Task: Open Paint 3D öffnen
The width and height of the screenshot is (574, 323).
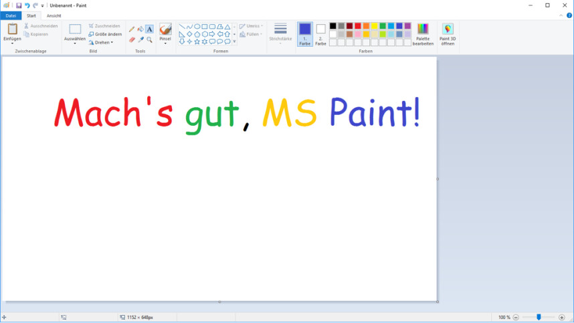Action: [448, 34]
